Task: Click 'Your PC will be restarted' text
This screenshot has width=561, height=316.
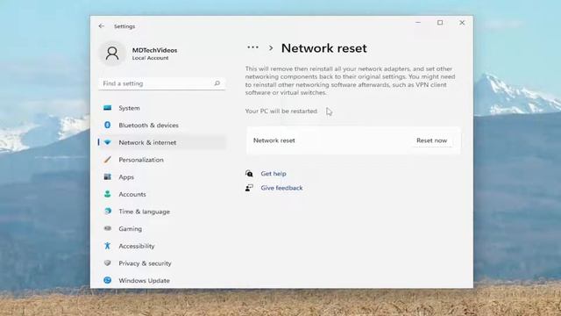Action: [x=281, y=111]
